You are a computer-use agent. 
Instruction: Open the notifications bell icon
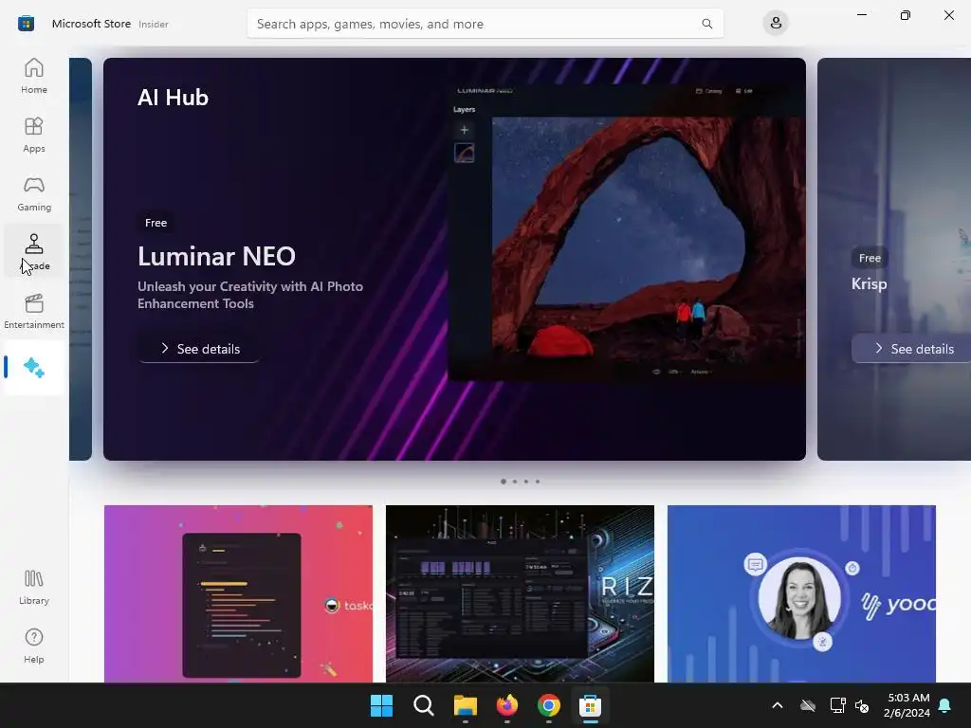click(944, 705)
